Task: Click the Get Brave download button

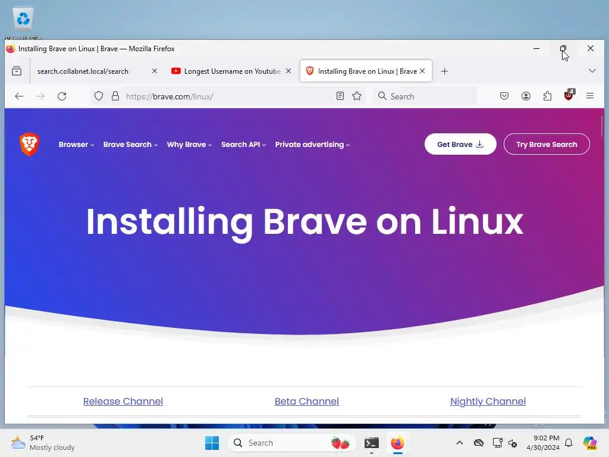Action: point(460,144)
